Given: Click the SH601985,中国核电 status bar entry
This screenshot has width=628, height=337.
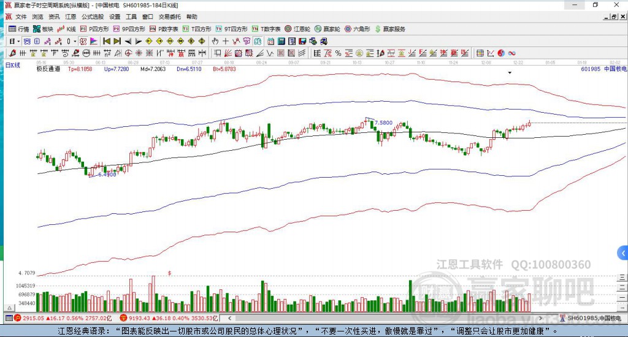Looking at the screenshot, I should click(591, 318).
